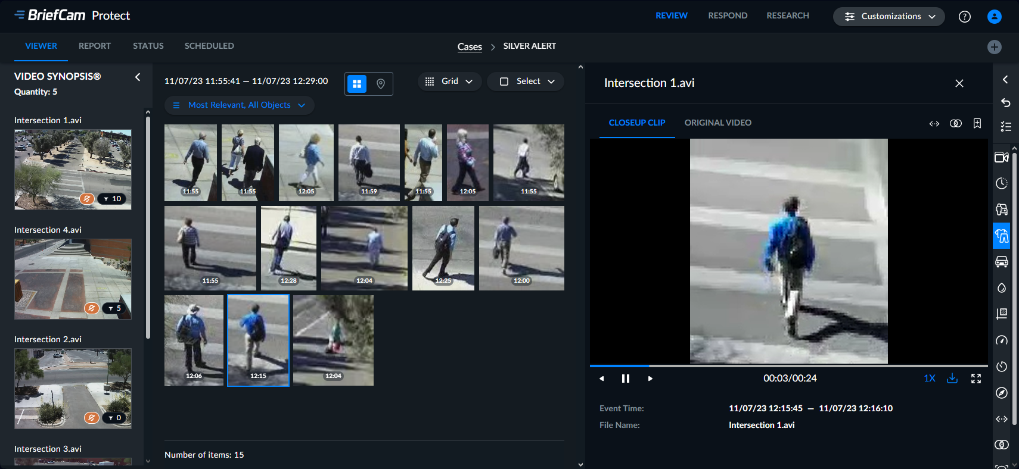Image resolution: width=1019 pixels, height=469 pixels.
Task: Switch to map location view
Action: pos(381,84)
